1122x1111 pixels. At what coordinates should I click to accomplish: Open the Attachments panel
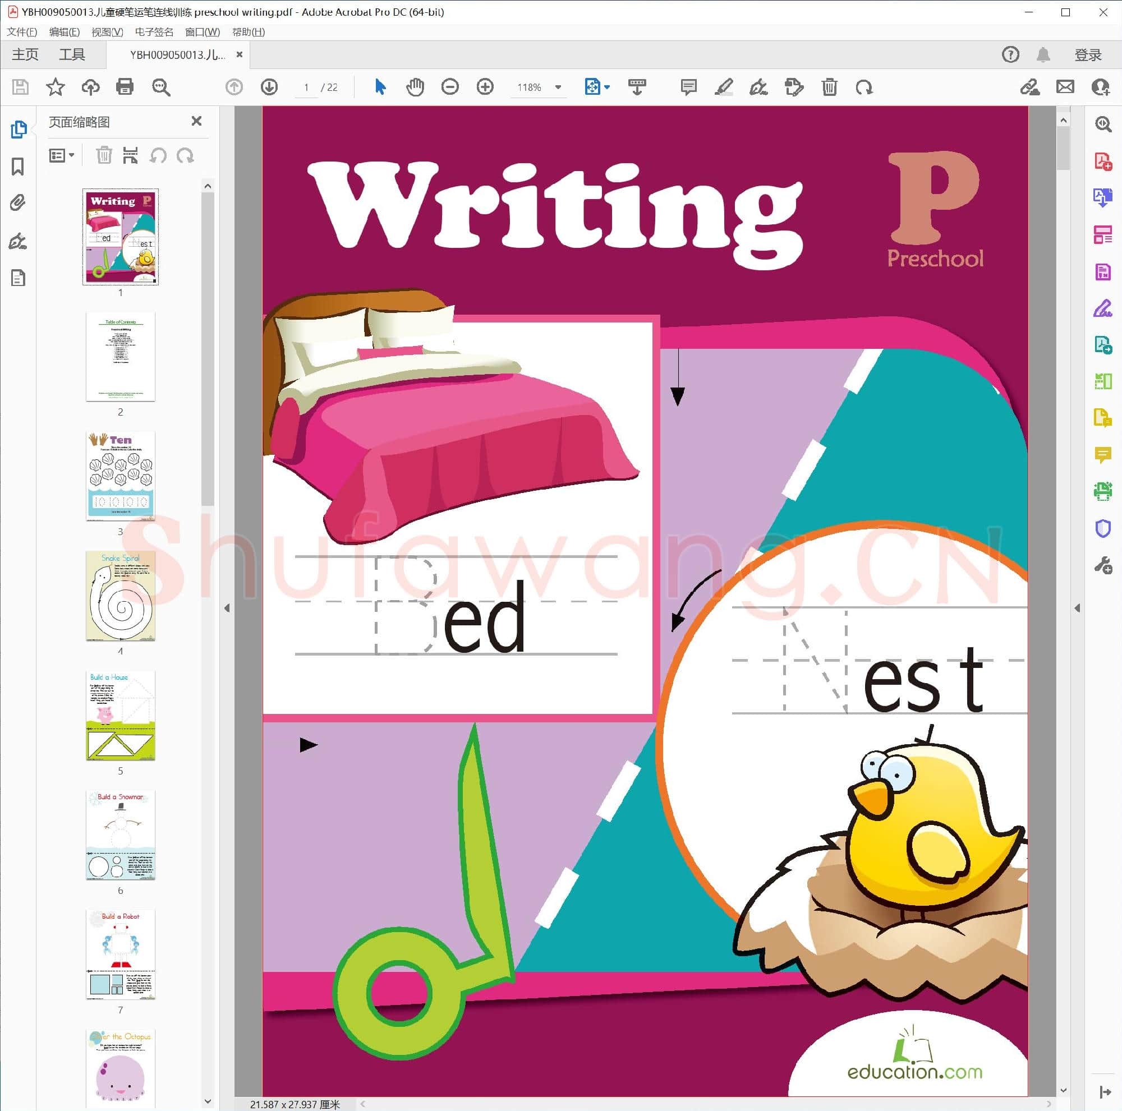[x=18, y=202]
